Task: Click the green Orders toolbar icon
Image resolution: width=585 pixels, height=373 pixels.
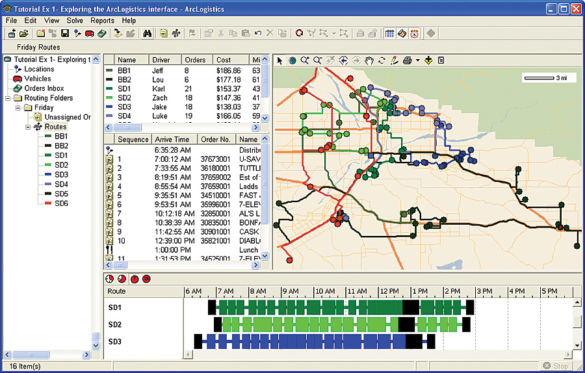Action: point(101,34)
